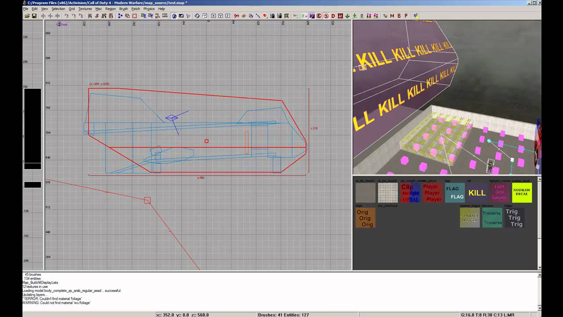Open the Misc menu
The width and height of the screenshot is (563, 317).
pyautogui.click(x=99, y=9)
